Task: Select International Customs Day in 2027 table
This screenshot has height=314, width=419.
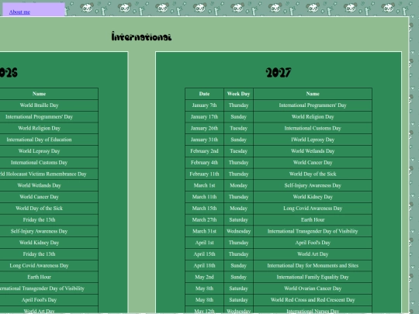Action: [313, 128]
